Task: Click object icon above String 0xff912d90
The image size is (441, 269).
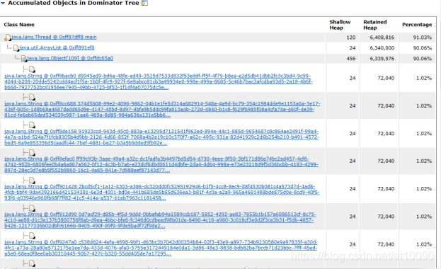Action: click(x=32, y=207)
